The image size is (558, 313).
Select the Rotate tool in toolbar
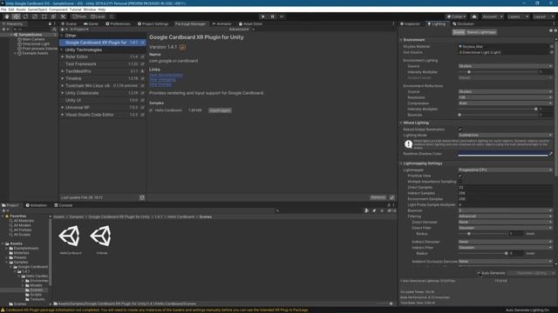25,17
